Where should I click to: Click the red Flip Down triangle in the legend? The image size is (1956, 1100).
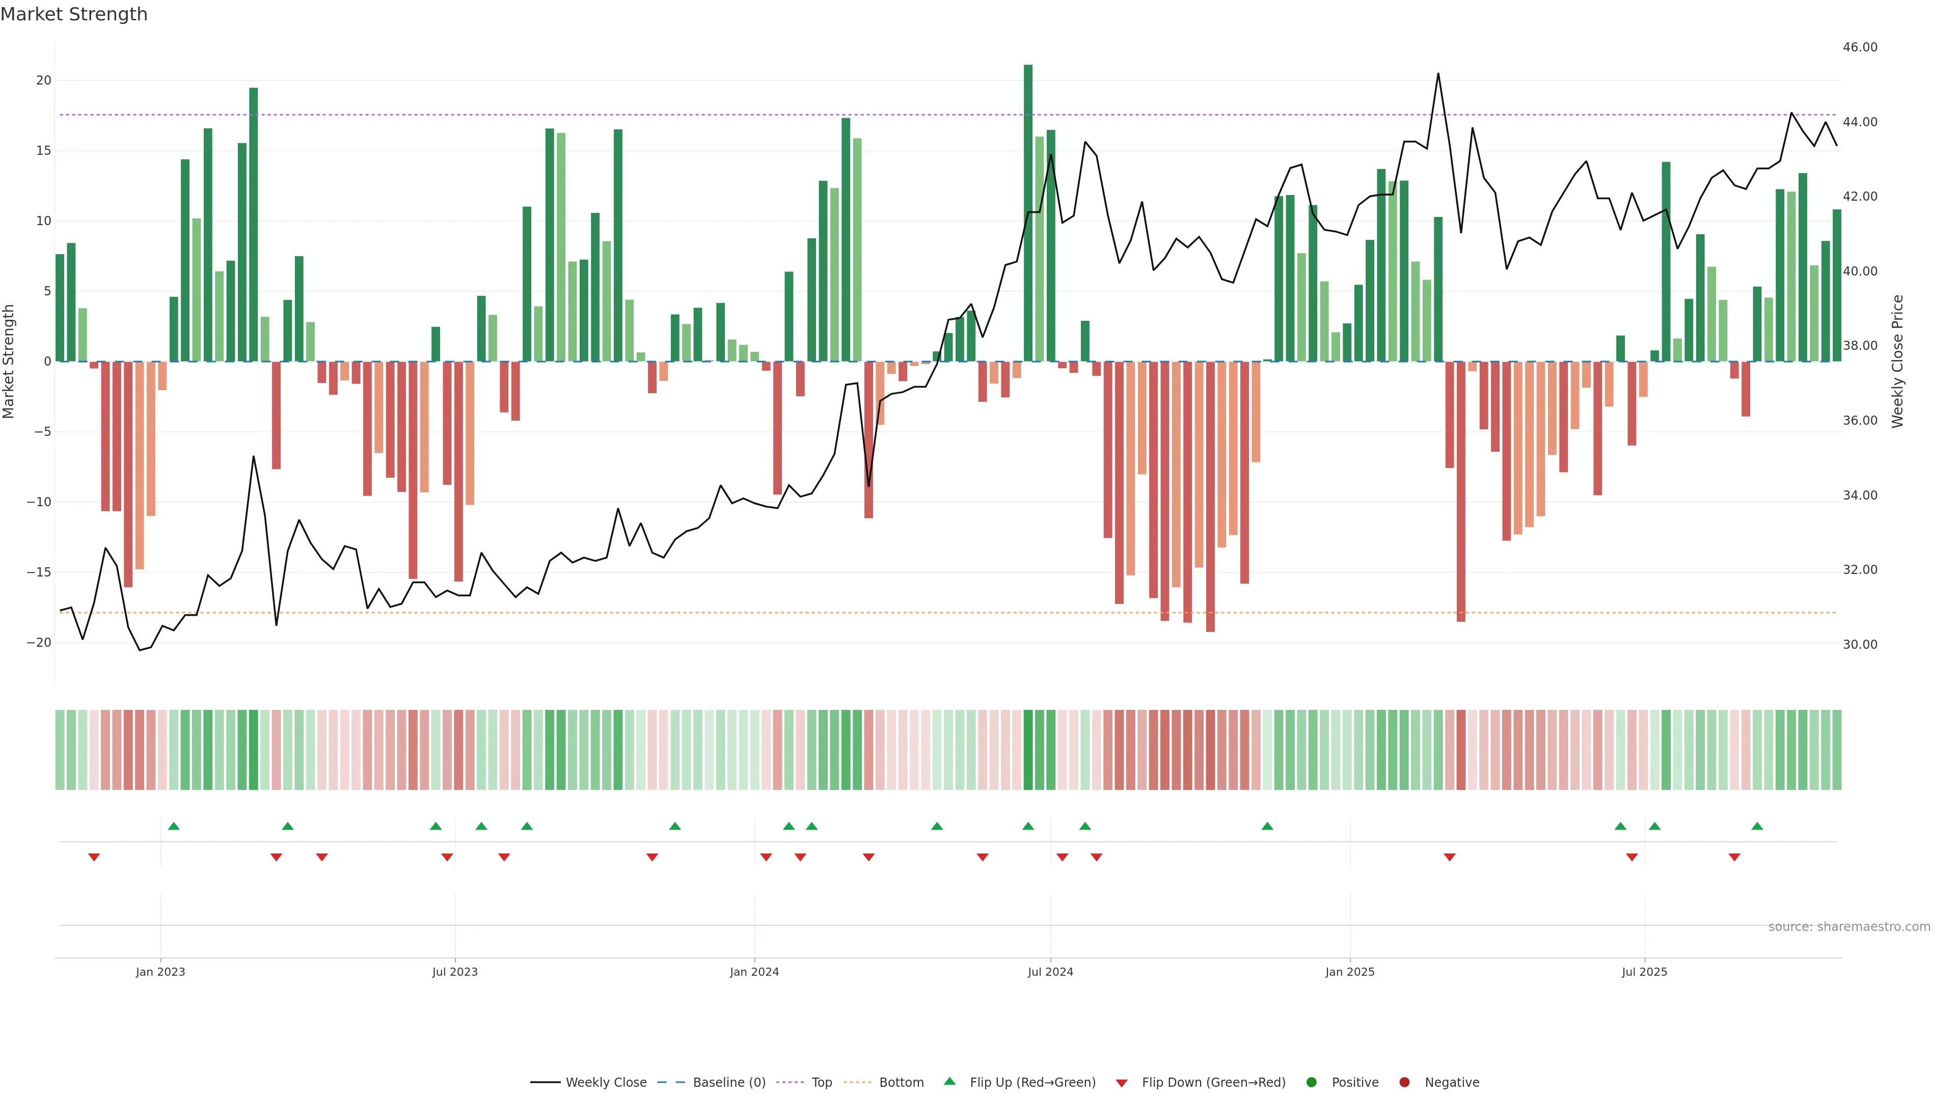click(1122, 1083)
